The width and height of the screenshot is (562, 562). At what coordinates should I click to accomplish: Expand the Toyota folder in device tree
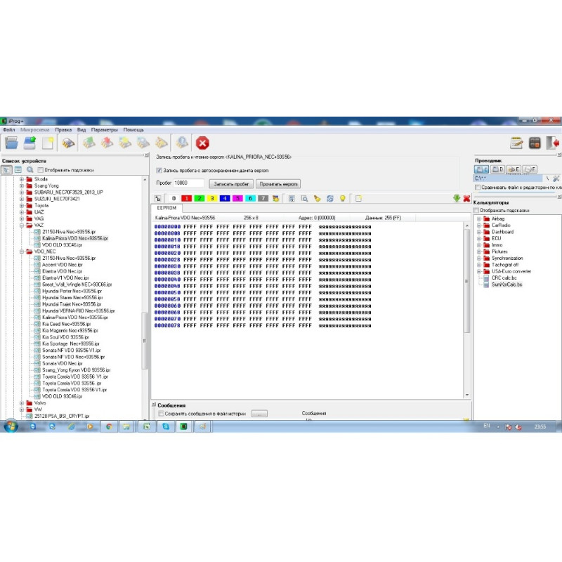point(22,205)
